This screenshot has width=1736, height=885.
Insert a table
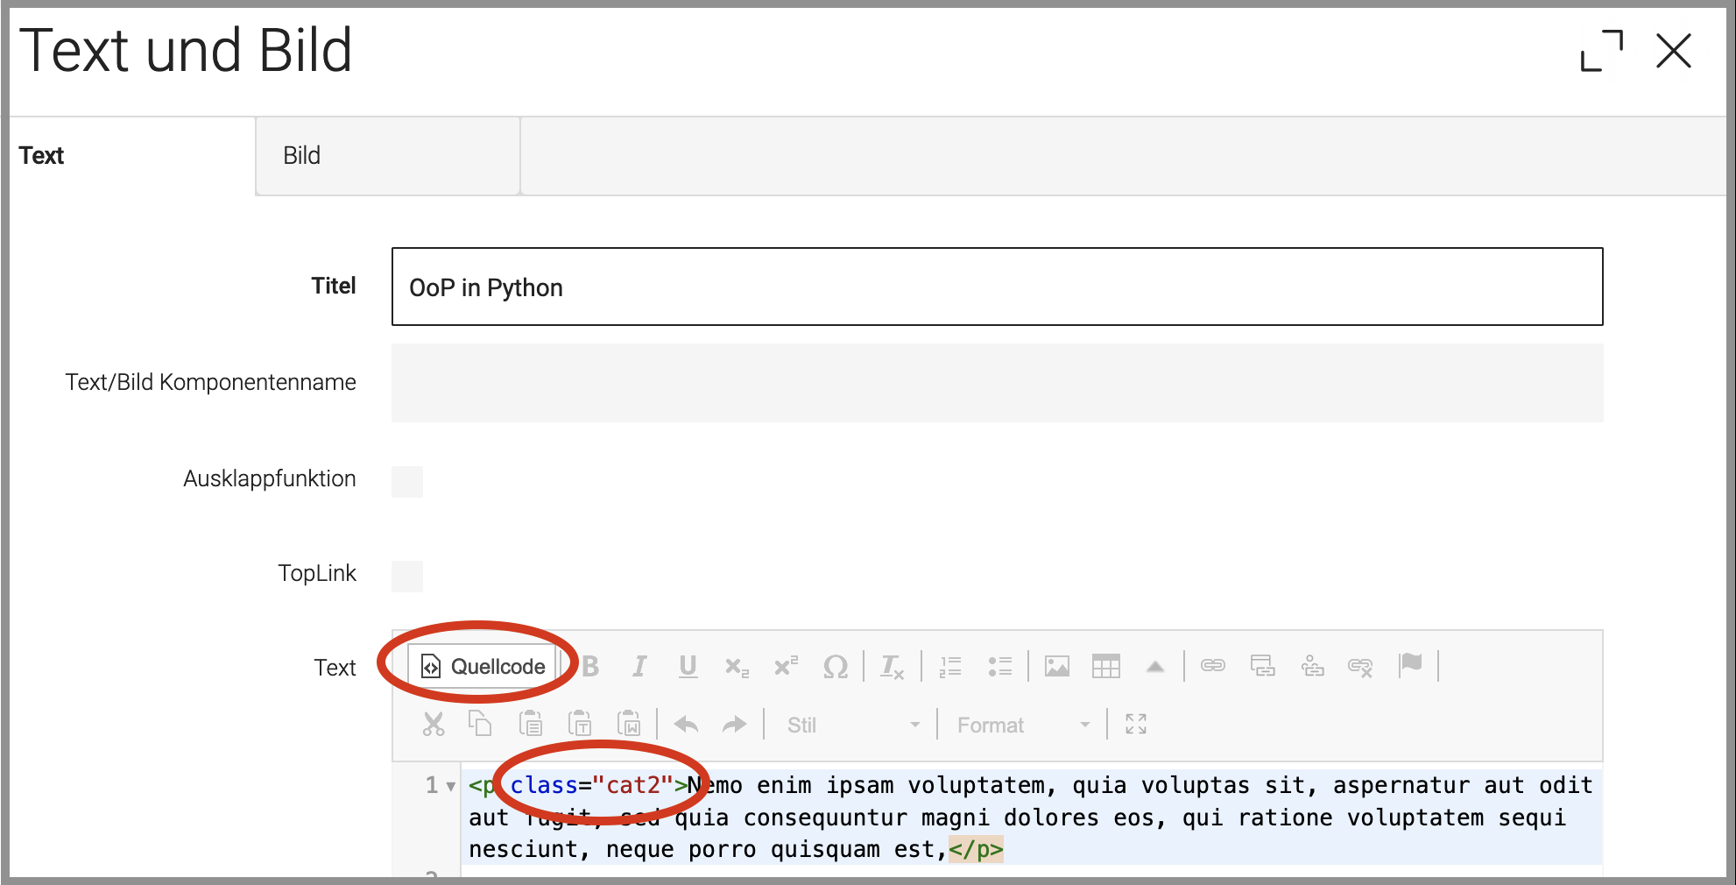(x=1105, y=667)
